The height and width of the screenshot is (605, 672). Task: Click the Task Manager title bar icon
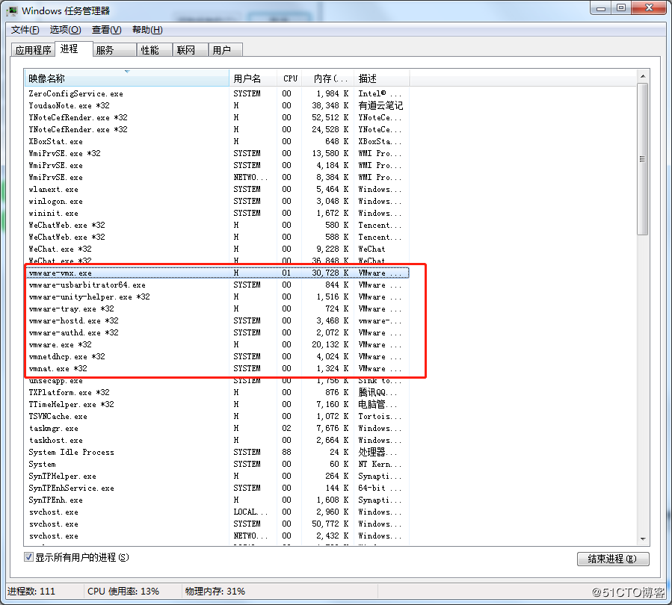point(13,10)
